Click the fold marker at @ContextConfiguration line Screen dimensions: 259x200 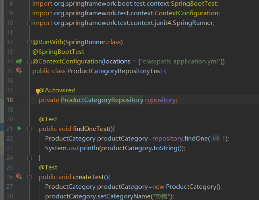coord(29,61)
